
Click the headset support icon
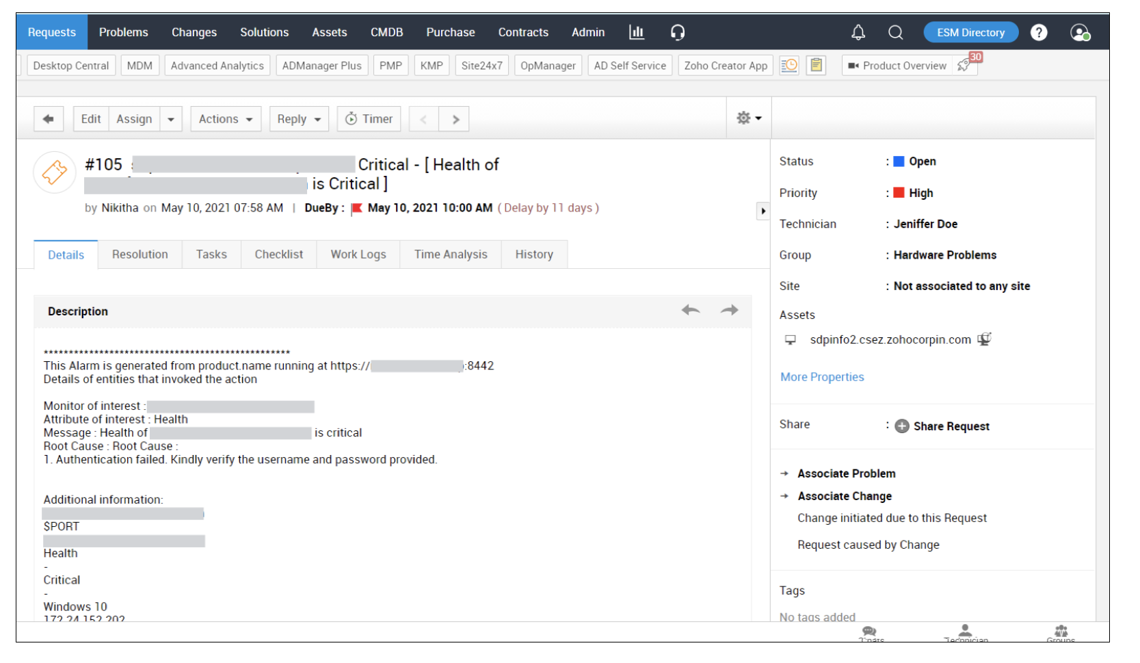[x=677, y=32]
